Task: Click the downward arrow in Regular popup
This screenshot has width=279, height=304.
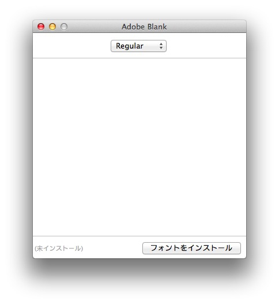Action: tap(161, 48)
